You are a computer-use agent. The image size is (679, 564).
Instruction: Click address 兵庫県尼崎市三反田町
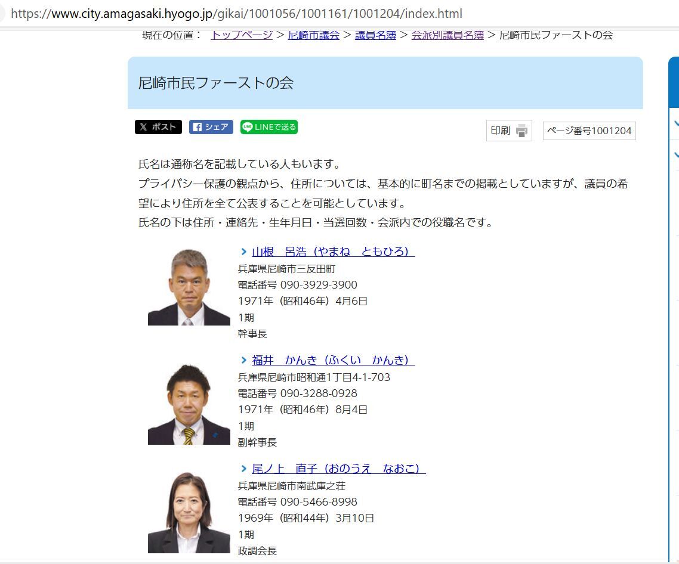tap(286, 269)
